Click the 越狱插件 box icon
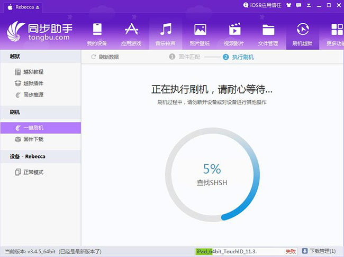 [x=18, y=83]
